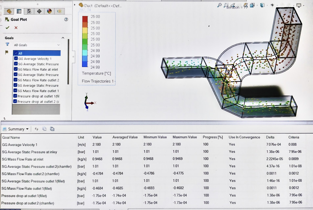Open the DisplayManager color wheel tab icon

(x=49, y=11)
